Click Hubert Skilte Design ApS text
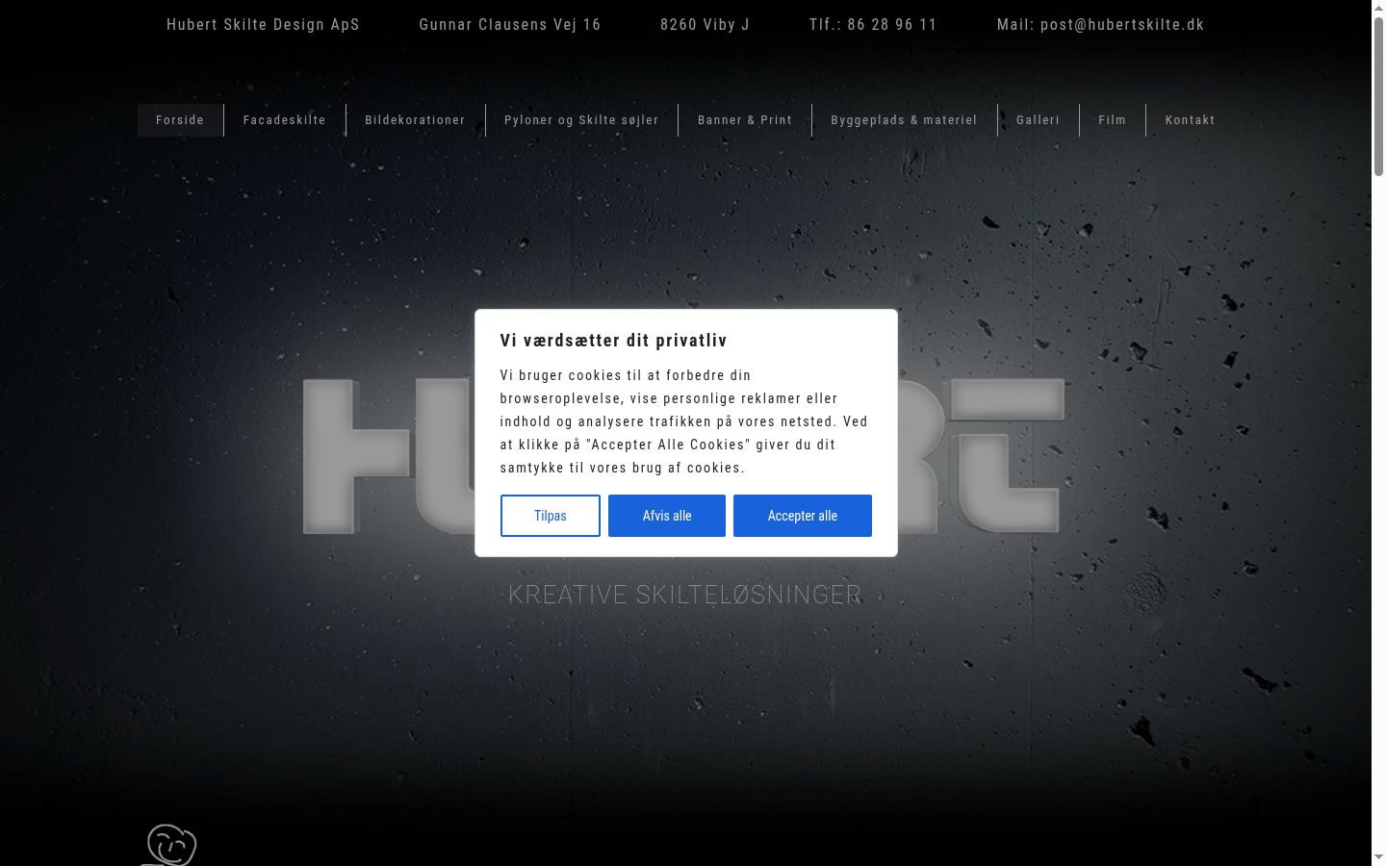Viewport: 1386px width, 866px height. (263, 25)
